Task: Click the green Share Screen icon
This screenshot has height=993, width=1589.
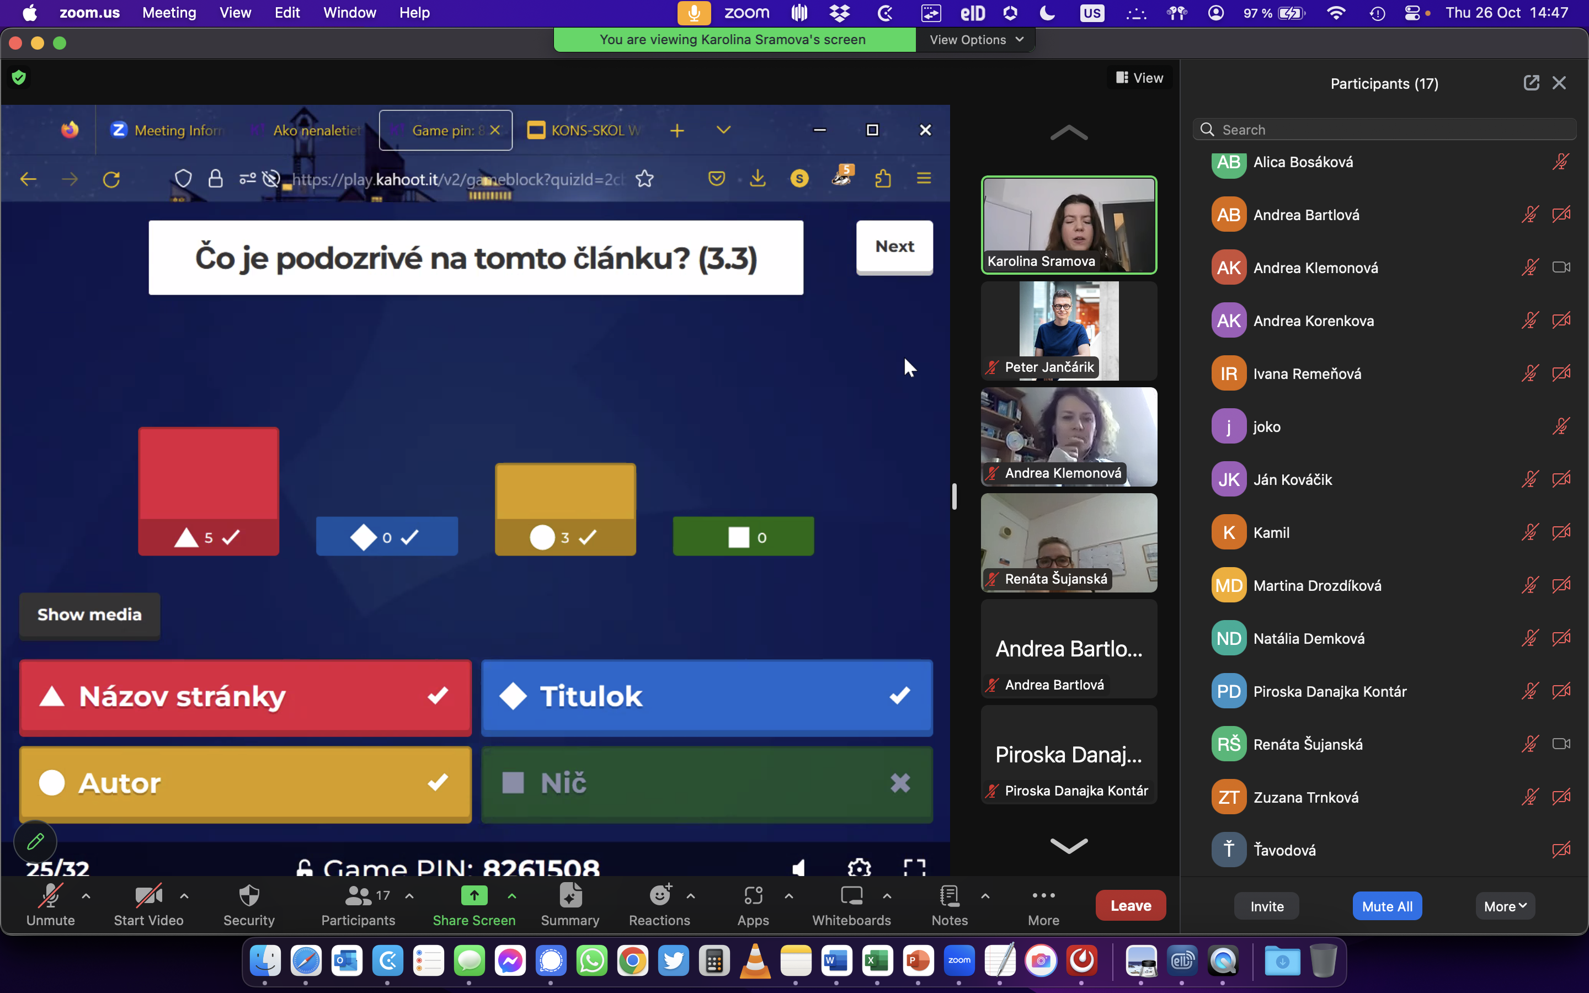Action: click(473, 895)
